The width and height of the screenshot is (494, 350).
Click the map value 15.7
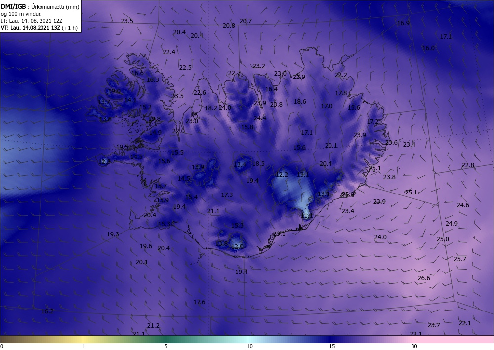161,186
